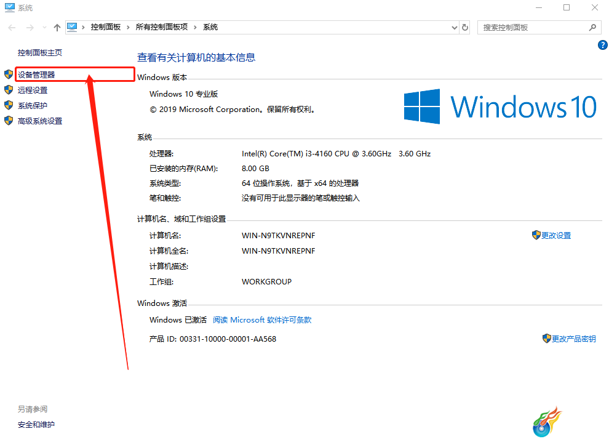Click the 64 位操作系统 system type value

300,183
